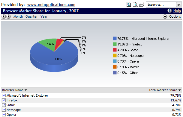
Task: Click the export document icon
Action: pos(129,4)
